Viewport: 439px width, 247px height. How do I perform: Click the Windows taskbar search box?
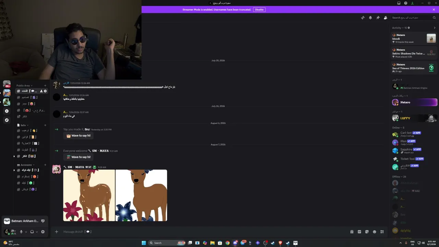[167, 243]
